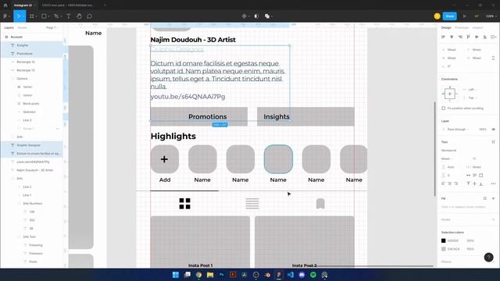Screen dimensions: 500x281
Task: Open the Montserrat font family dropdown
Action: pyautogui.click(x=448, y=151)
